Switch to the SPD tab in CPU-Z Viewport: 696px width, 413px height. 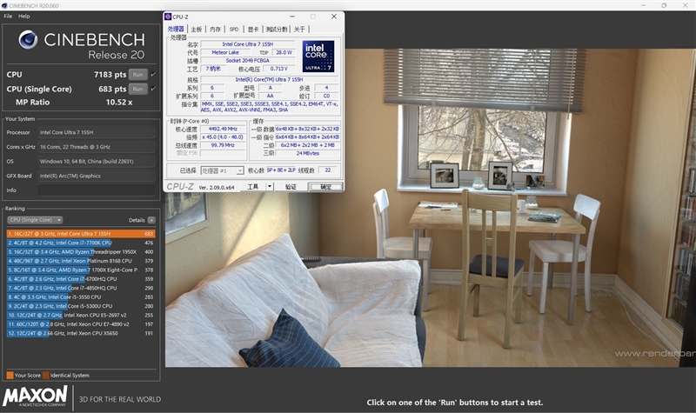click(x=233, y=30)
